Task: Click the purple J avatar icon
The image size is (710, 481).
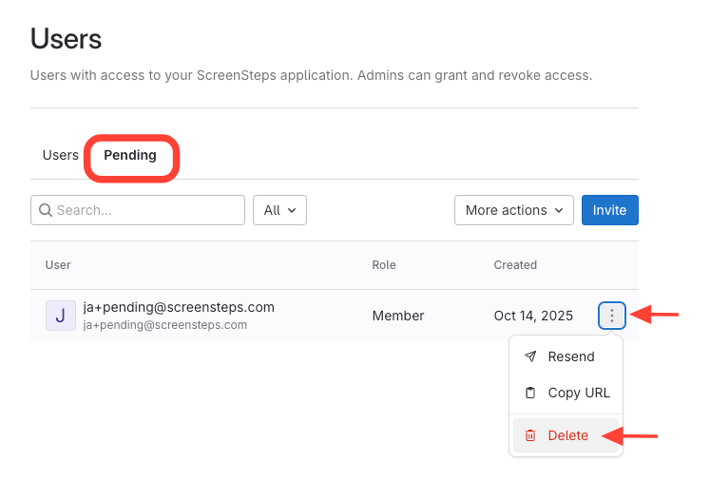Action: tap(60, 316)
